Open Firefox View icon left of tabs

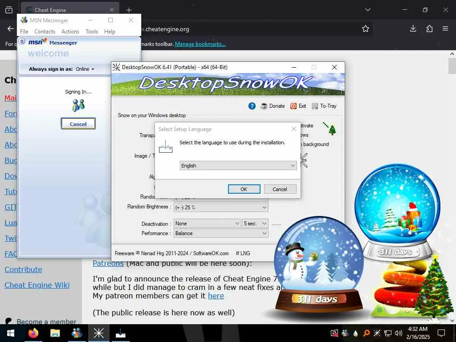pos(9,10)
